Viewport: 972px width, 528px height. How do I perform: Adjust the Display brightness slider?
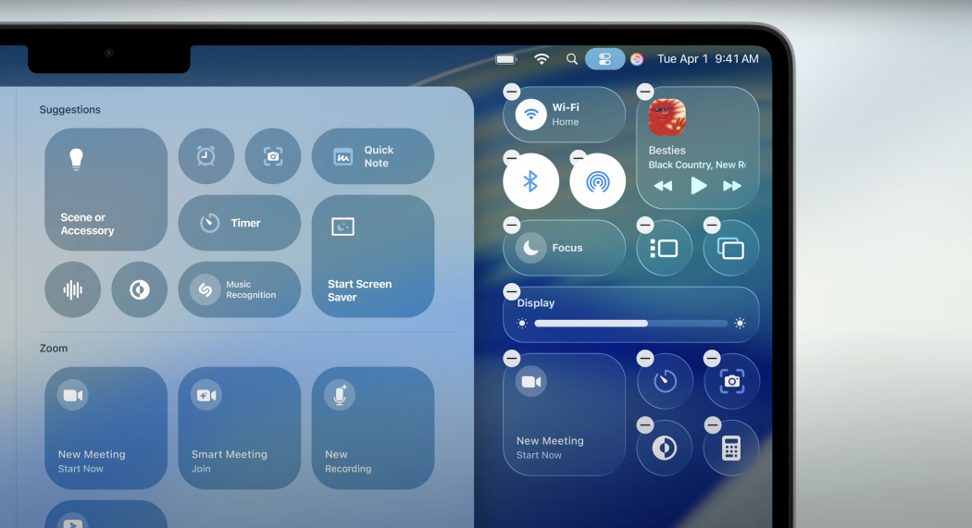click(631, 324)
